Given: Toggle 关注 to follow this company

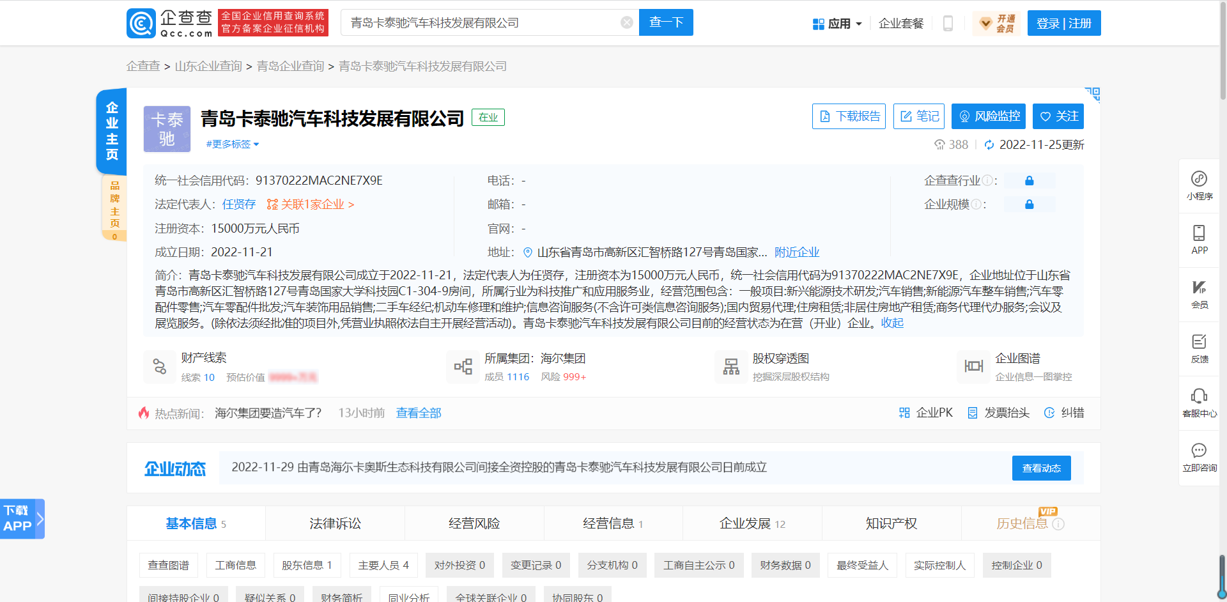Looking at the screenshot, I should coord(1058,116).
